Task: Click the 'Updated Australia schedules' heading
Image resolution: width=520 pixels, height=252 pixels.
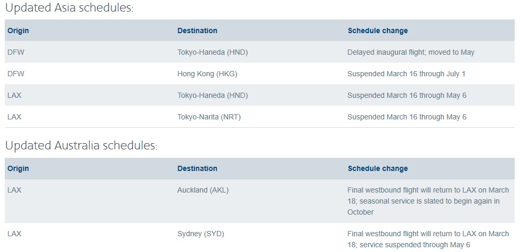Action: coord(81,145)
